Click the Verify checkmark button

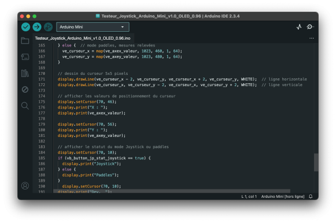click(26, 27)
